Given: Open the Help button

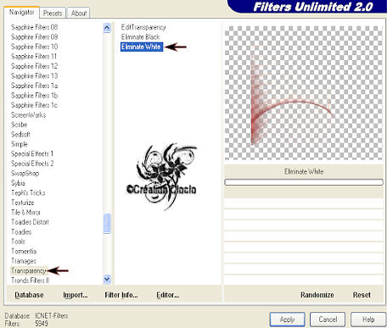Looking at the screenshot, I should [368, 320].
